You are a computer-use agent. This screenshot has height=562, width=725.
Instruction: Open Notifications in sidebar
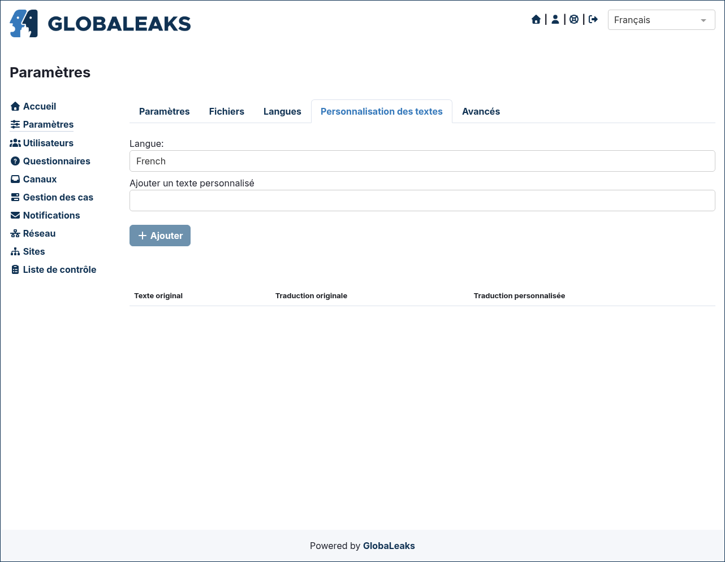51,215
